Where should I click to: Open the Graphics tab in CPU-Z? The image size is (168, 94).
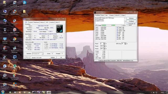coord(52,22)
